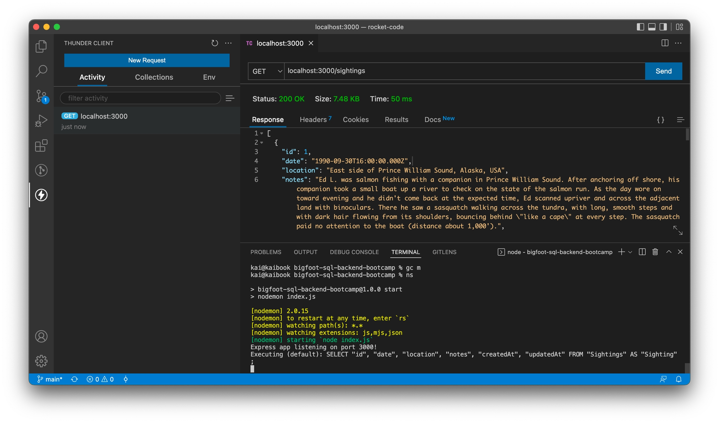Open the Cookies tab
The height and width of the screenshot is (423, 719).
pyautogui.click(x=356, y=120)
